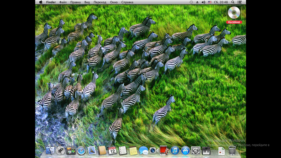Launch the piano keyboard app icon
This screenshot has width=281, height=158.
click(x=206, y=151)
